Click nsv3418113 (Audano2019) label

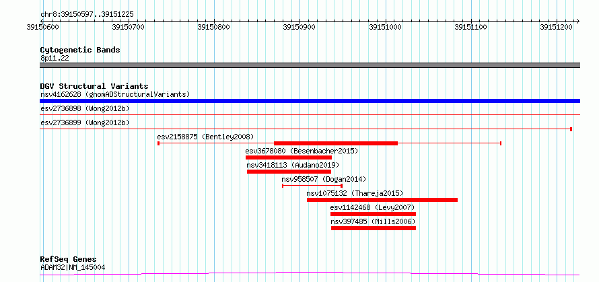293,165
